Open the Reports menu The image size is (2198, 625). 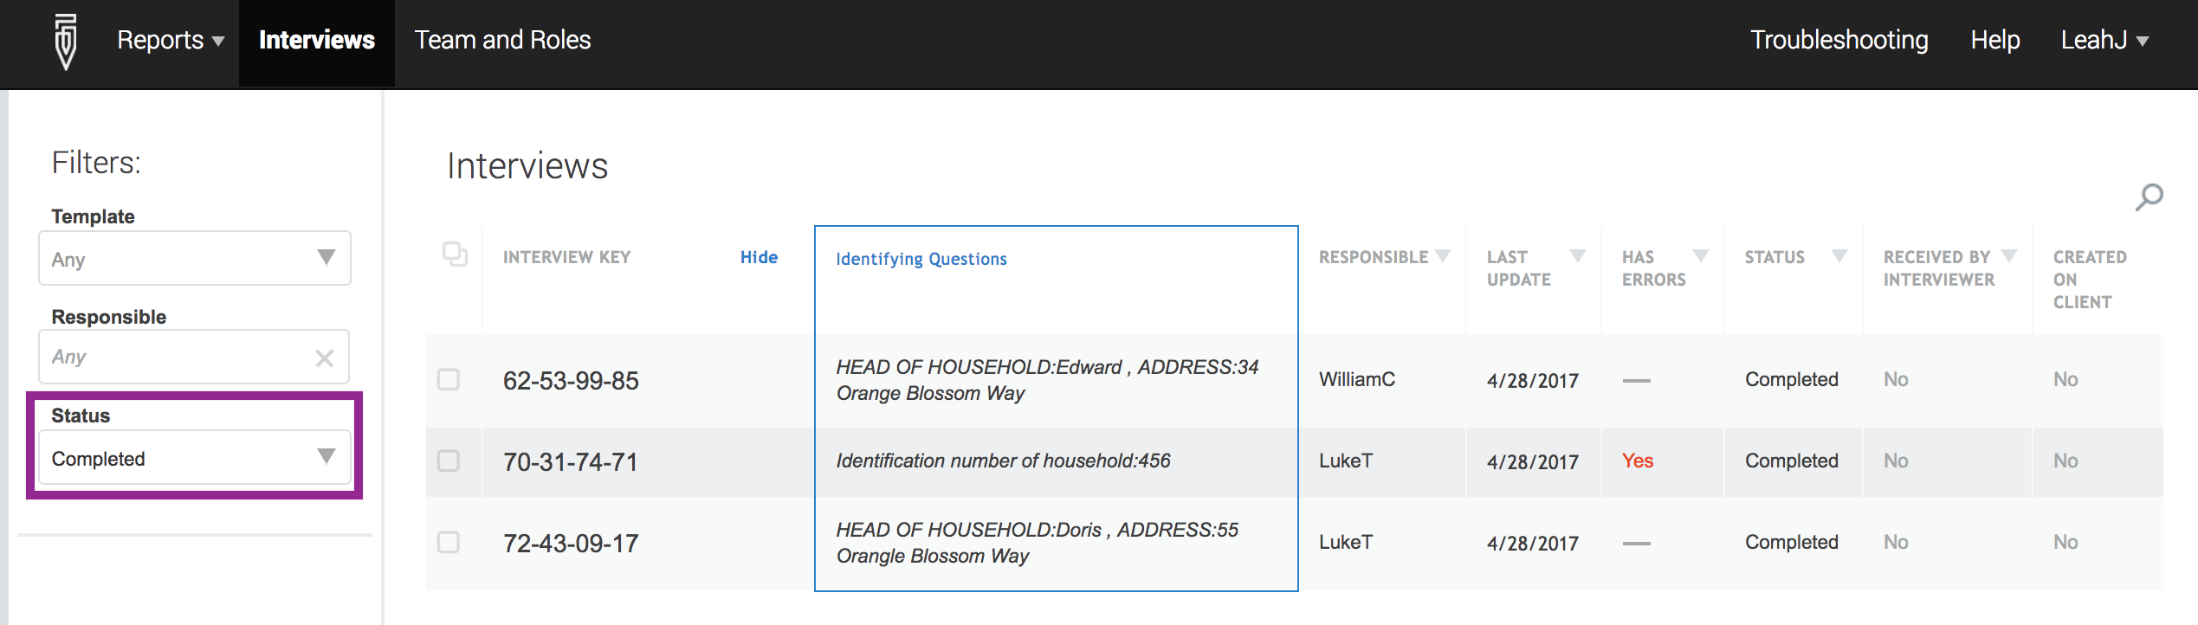(170, 41)
